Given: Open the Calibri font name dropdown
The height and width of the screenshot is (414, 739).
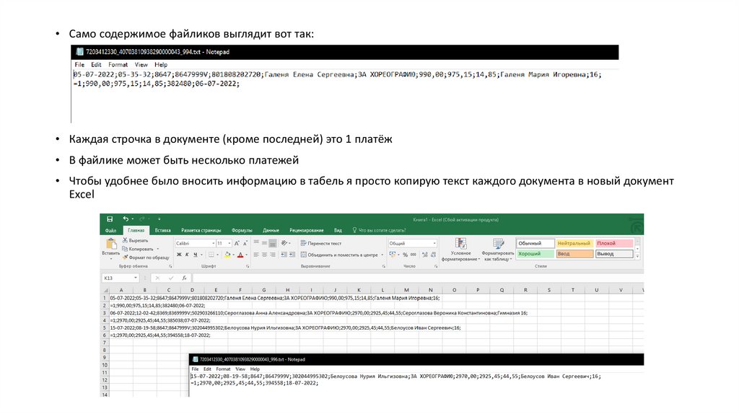Looking at the screenshot, I should pyautogui.click(x=211, y=244).
